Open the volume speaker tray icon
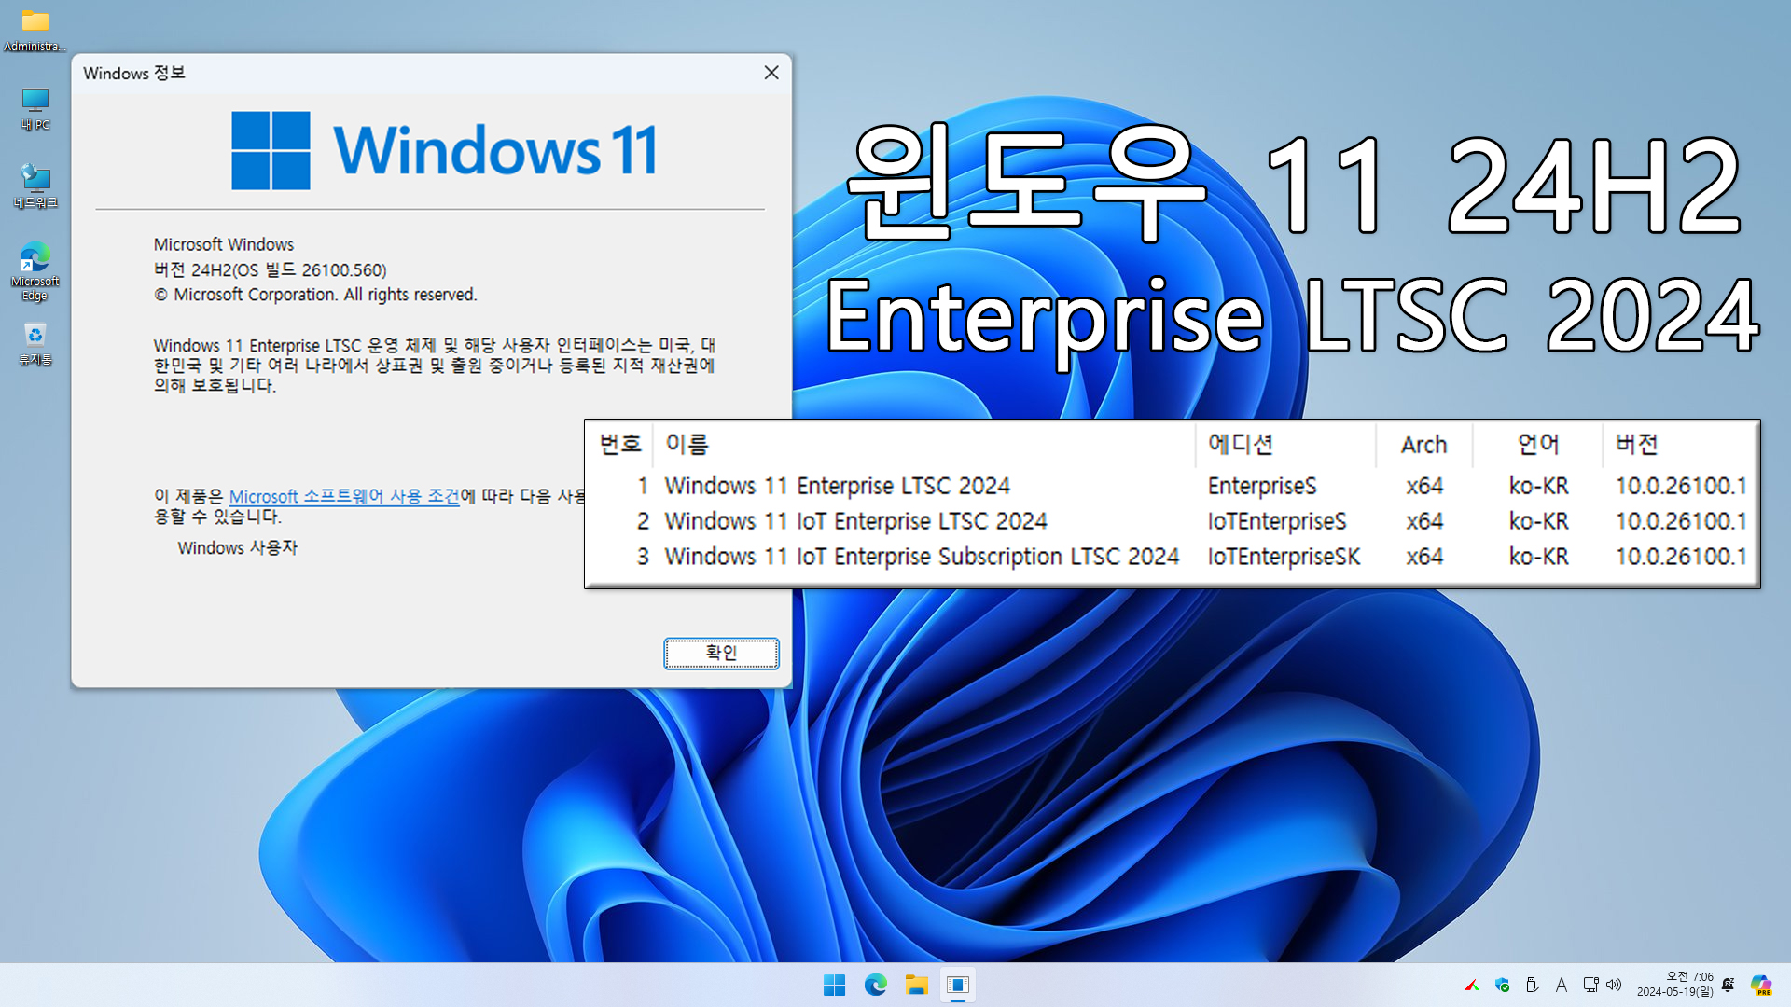The image size is (1791, 1007). pyautogui.click(x=1614, y=985)
